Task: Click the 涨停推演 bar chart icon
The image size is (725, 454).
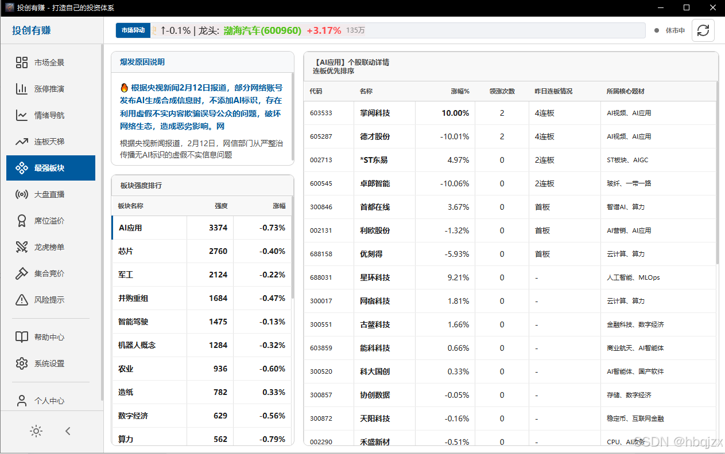Action: point(22,89)
